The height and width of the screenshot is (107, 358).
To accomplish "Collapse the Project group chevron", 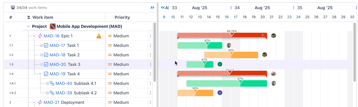I will coord(29,26).
